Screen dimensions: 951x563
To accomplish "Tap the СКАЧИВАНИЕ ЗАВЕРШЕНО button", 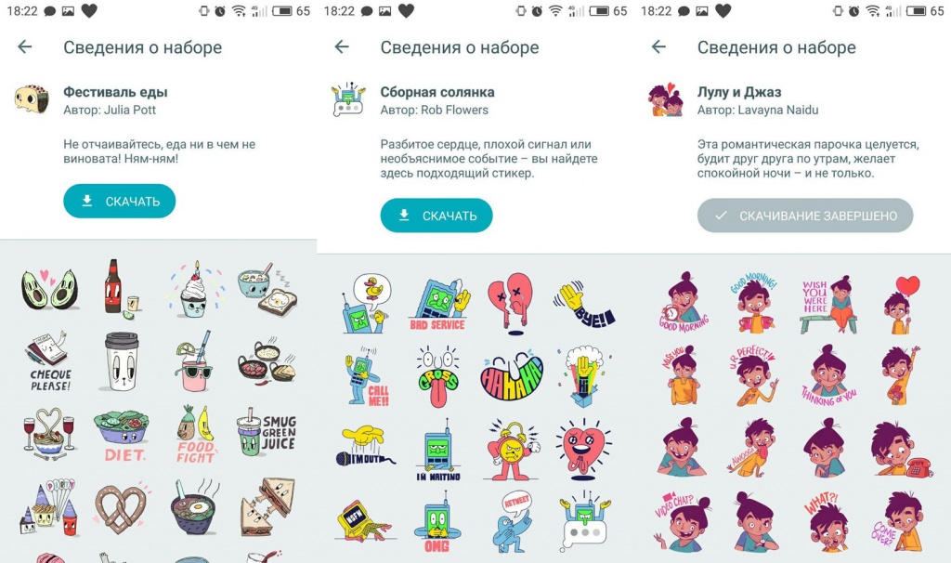I will [805, 216].
